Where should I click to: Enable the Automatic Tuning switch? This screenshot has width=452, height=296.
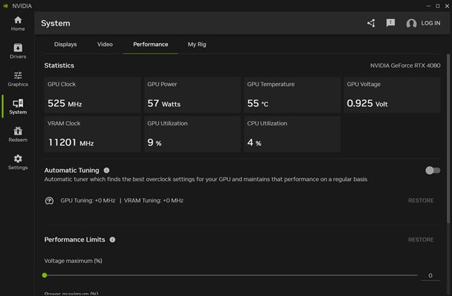(x=433, y=171)
